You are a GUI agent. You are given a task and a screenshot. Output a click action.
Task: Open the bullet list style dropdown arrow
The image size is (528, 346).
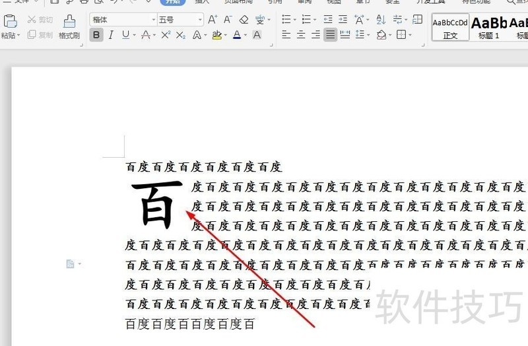click(x=295, y=20)
